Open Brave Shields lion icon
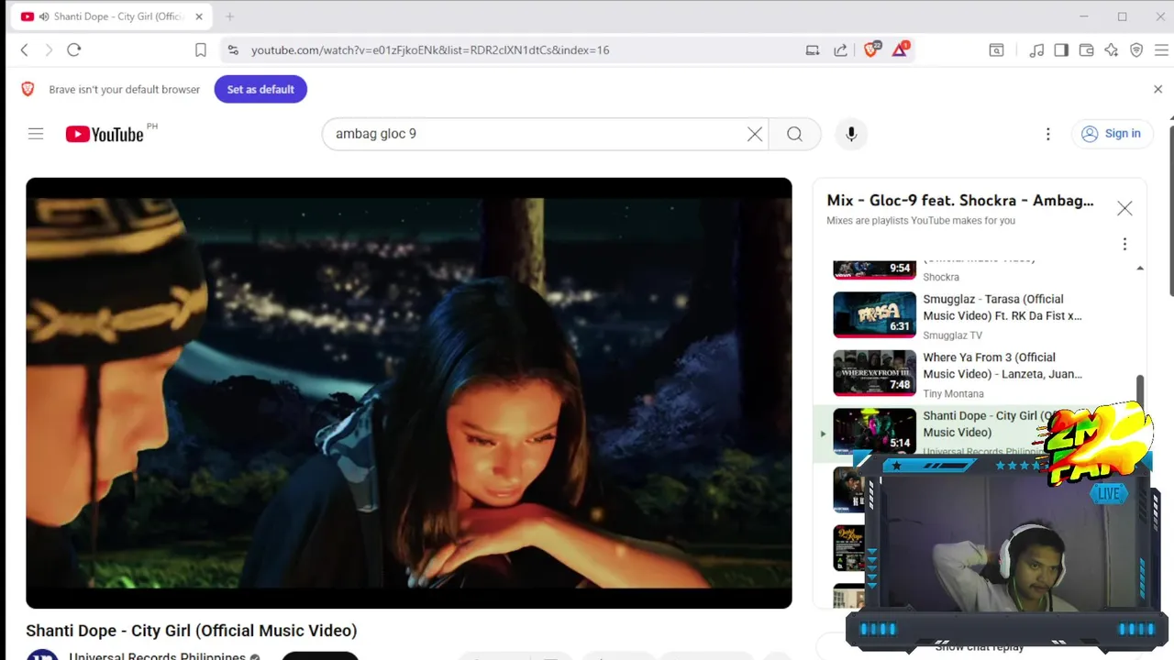The width and height of the screenshot is (1174, 660). 871,49
